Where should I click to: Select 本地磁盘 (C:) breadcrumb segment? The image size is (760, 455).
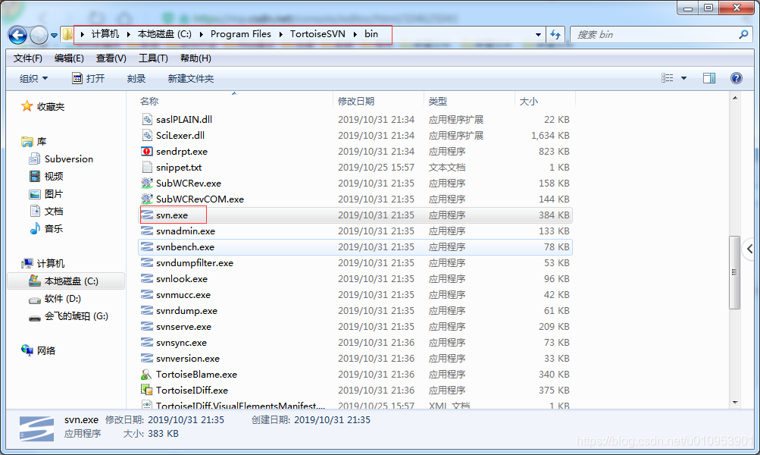tap(164, 34)
